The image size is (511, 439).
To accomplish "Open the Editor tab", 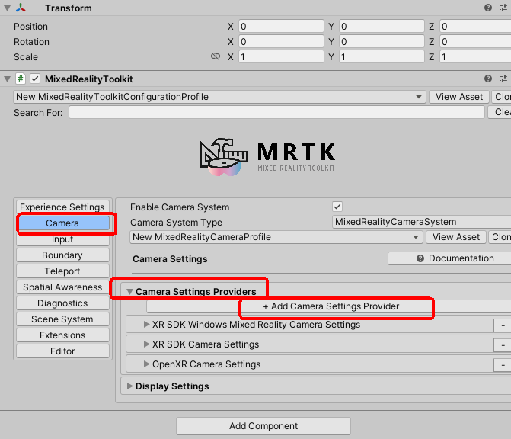I will (62, 351).
